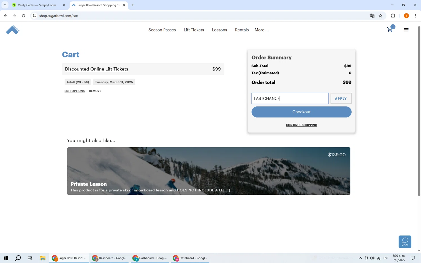This screenshot has height=263, width=421.
Task: Click CONTINUE SHOPPING link
Action: (x=301, y=125)
